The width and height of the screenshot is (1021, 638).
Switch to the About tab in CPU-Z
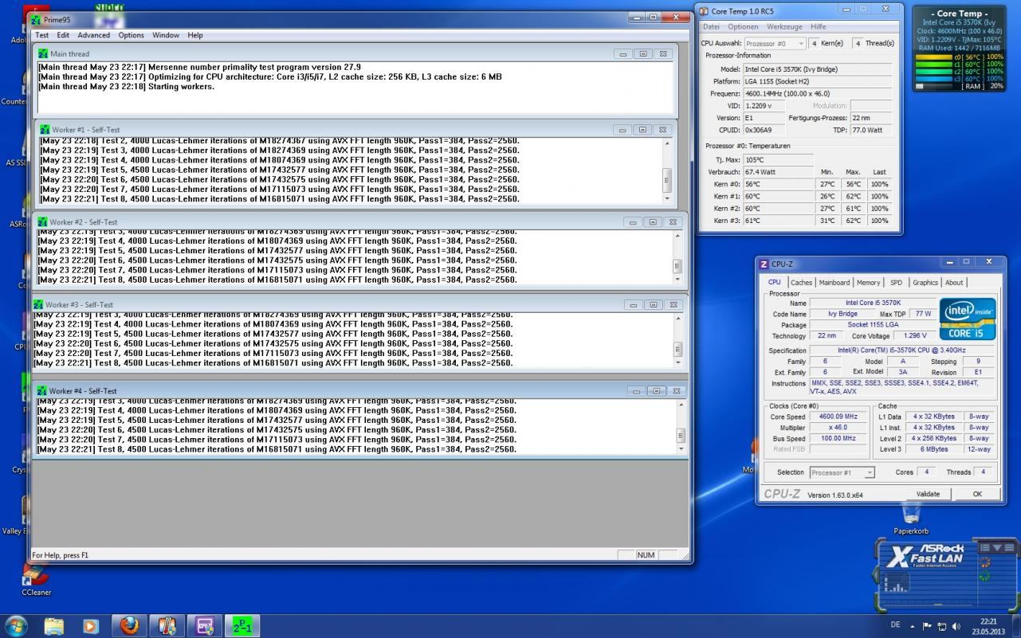[x=954, y=282]
